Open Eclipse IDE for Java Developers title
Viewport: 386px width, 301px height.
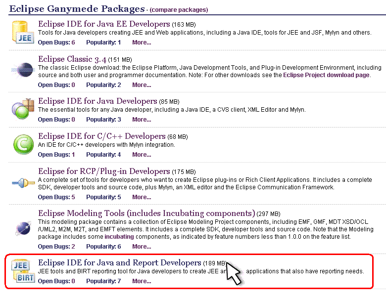coord(97,101)
